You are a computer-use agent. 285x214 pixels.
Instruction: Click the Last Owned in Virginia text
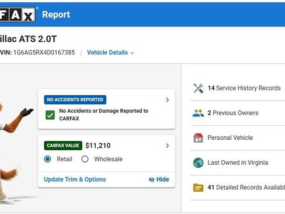click(x=238, y=163)
